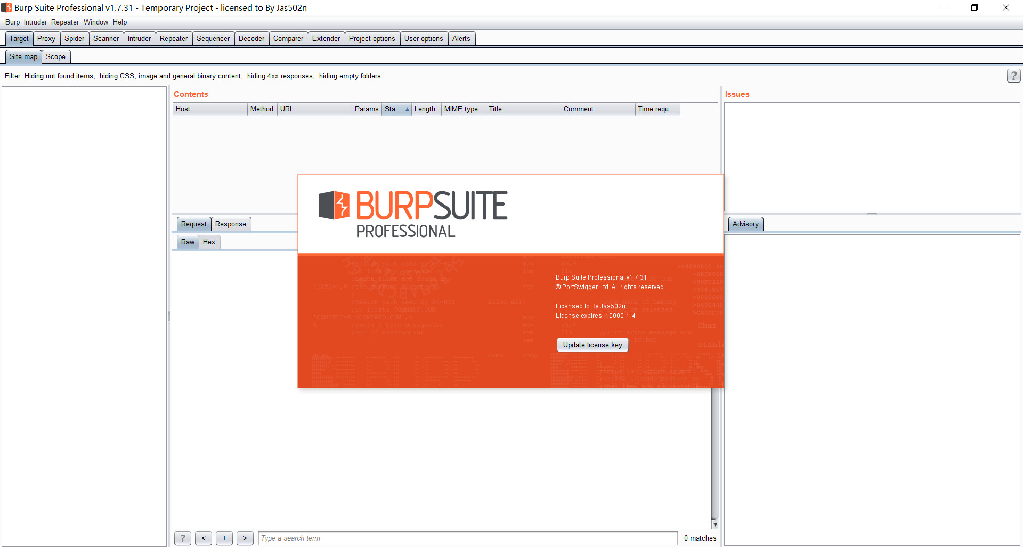
Task: Switch to Raw view tab
Action: point(188,242)
